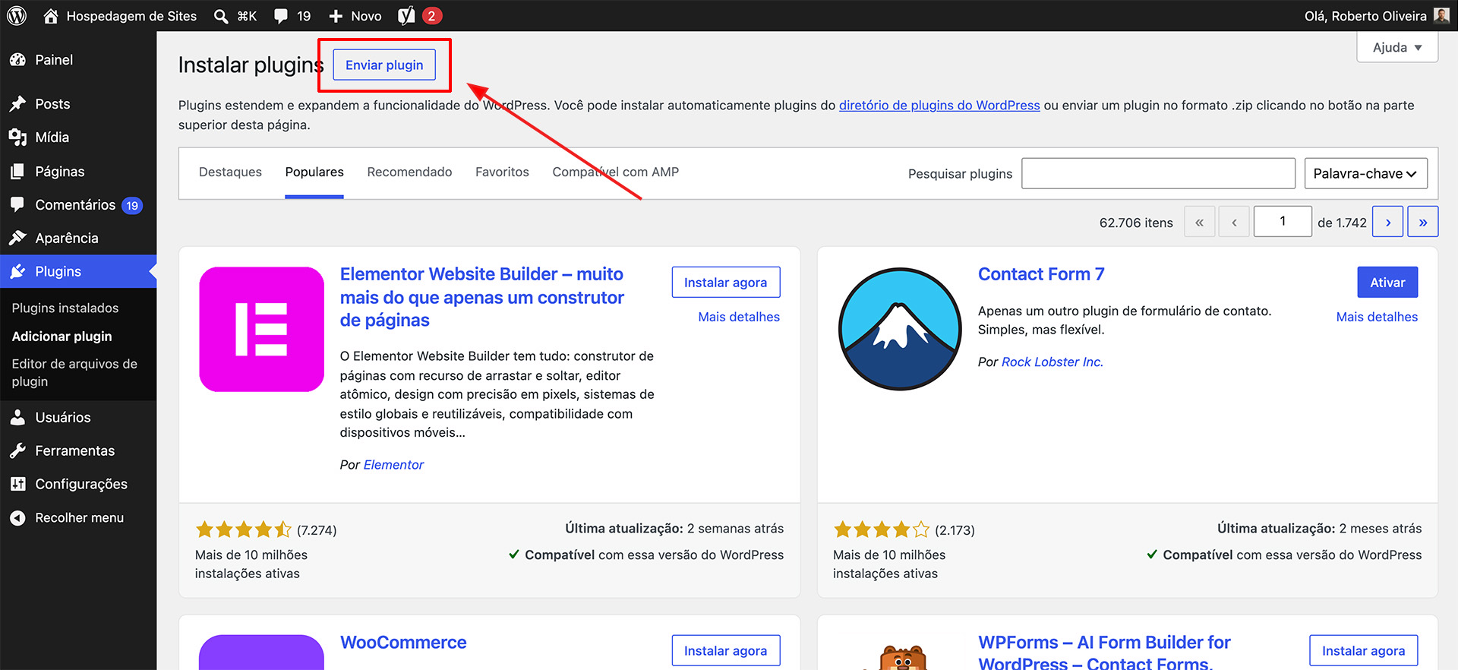
Task: Click the Elementor plugin logo
Action: pyautogui.click(x=262, y=329)
